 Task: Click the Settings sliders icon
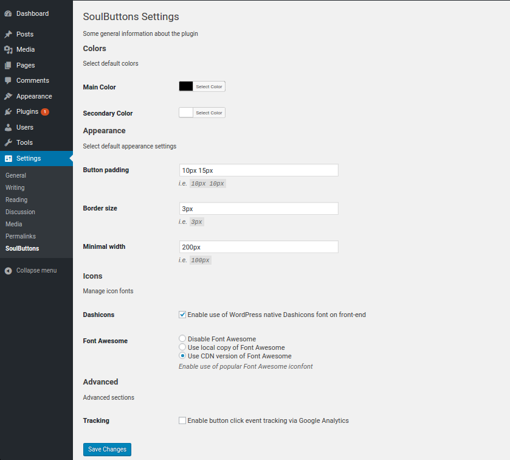coord(8,159)
